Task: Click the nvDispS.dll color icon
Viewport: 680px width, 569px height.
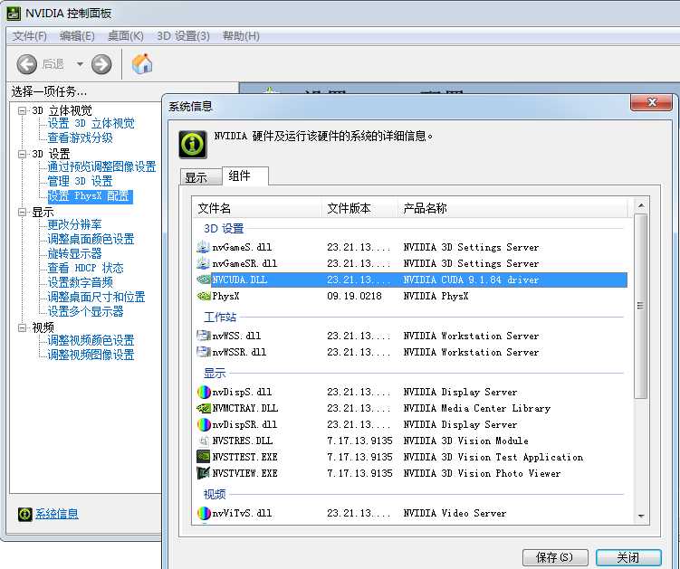Action: (x=204, y=392)
